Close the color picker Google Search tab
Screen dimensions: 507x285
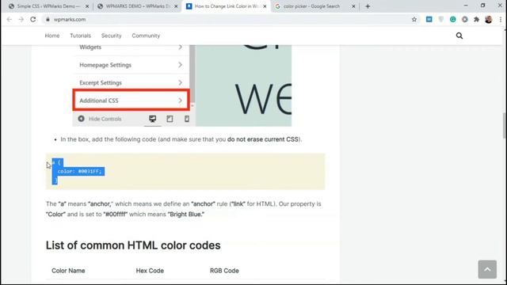353,6
